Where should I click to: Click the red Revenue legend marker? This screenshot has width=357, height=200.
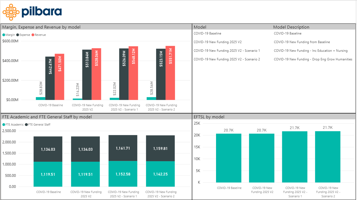point(33,35)
